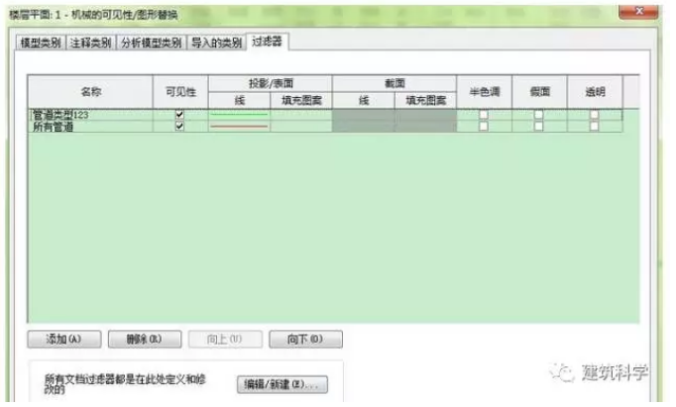Screen dimensions: 676x407
Task: Click the 透明 column header
Action: (x=595, y=92)
